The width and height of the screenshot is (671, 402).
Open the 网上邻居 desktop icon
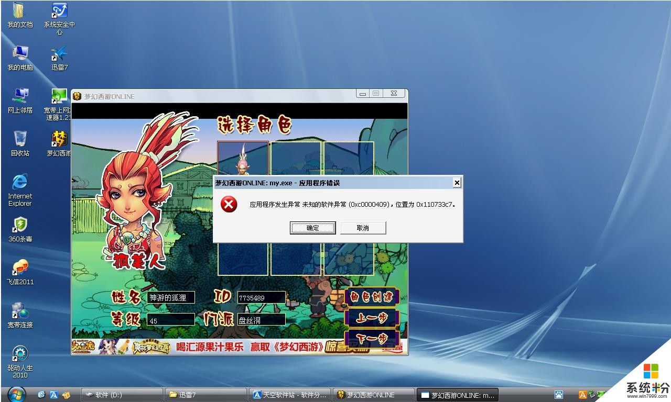20,100
